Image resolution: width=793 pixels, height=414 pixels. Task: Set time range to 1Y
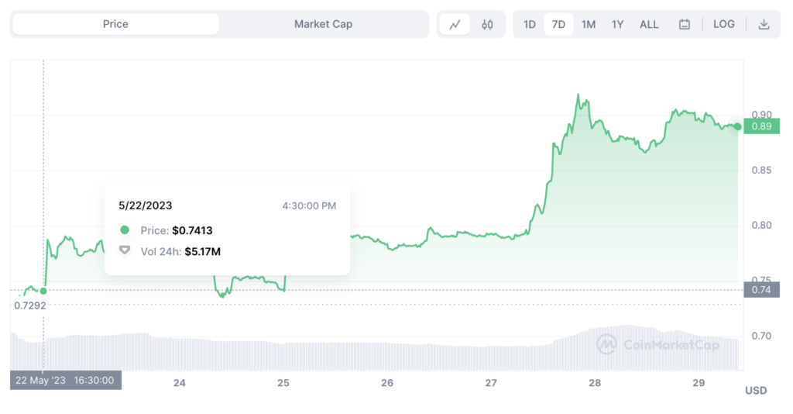click(x=617, y=24)
